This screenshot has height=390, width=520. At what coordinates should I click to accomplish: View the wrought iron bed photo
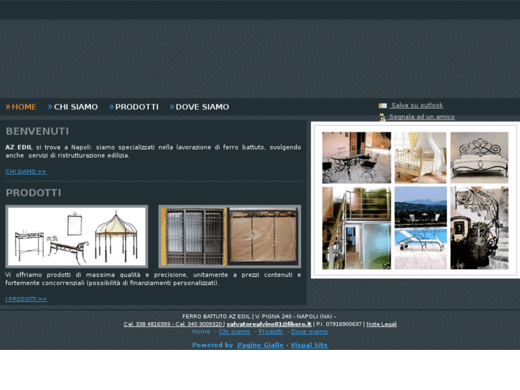coord(479,157)
